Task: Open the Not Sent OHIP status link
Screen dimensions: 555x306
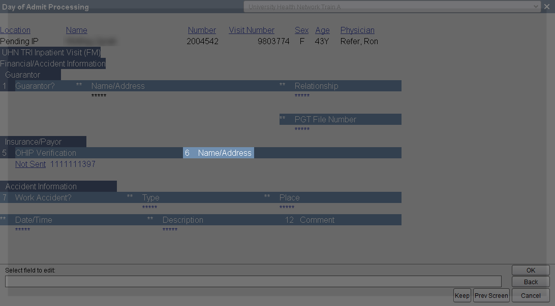Action: 30,164
